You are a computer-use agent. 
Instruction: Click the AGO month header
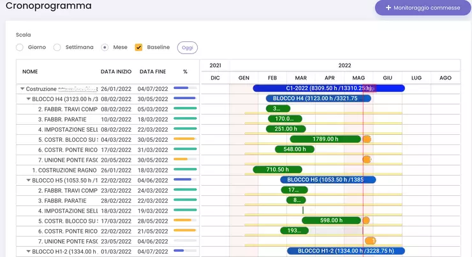[x=445, y=78]
